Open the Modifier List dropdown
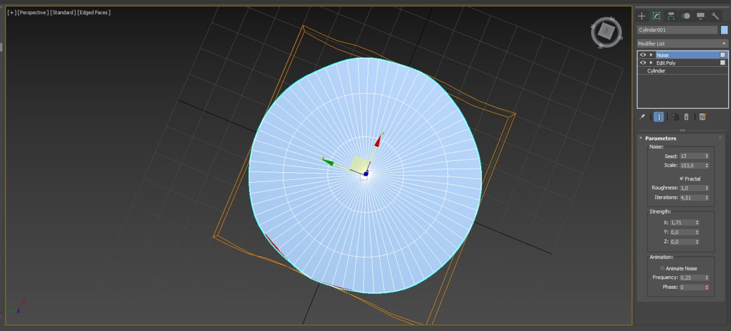731x331 pixels. (682, 43)
